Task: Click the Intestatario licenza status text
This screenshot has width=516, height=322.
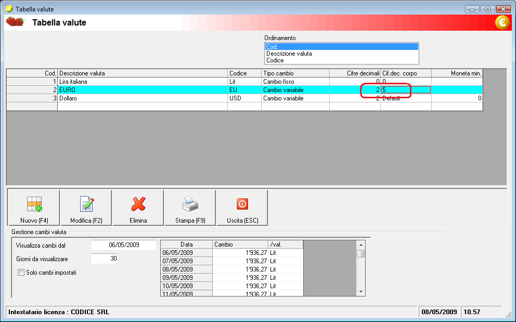Action: click(x=59, y=312)
